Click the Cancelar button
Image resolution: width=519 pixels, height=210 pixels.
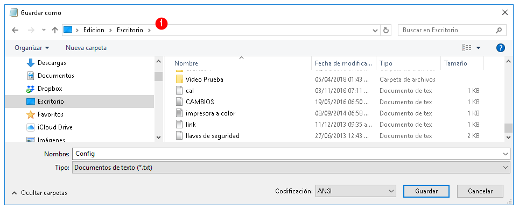pos(480,191)
